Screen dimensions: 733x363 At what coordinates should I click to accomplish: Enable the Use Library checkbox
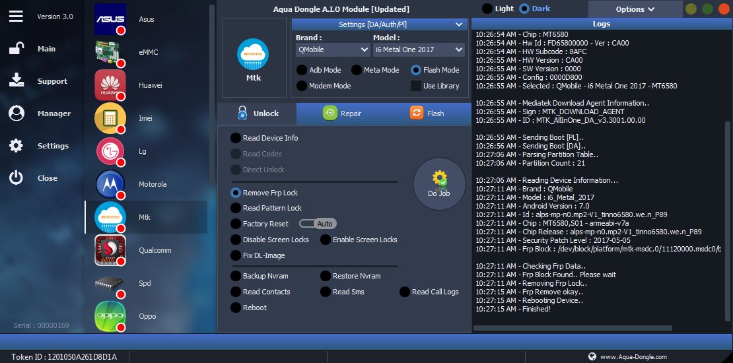pyautogui.click(x=416, y=86)
